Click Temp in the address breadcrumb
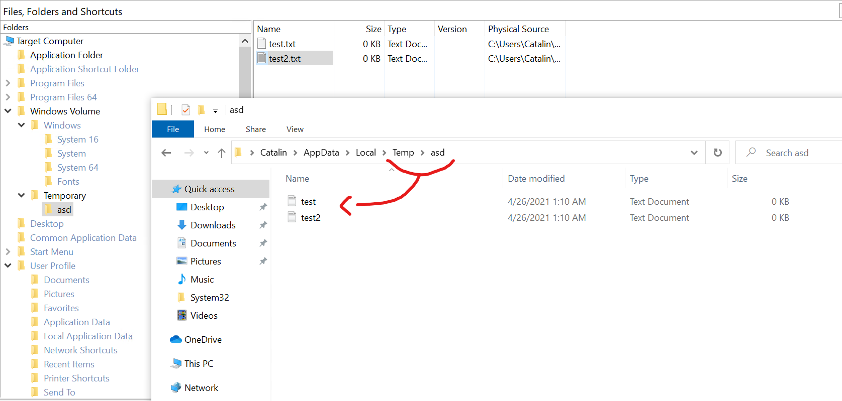 click(403, 153)
